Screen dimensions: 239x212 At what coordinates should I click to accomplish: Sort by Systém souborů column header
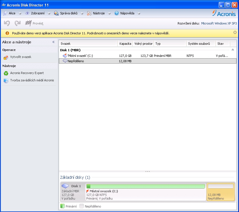point(201,44)
